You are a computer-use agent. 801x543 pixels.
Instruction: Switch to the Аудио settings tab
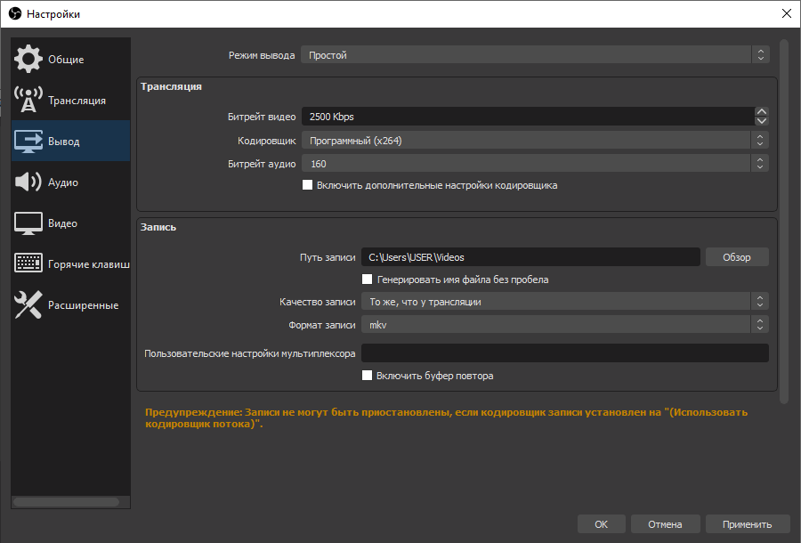[63, 182]
